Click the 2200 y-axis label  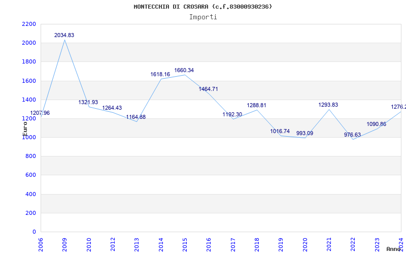29,24
